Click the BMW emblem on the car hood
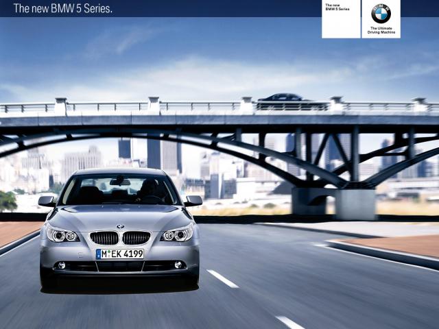The image size is (439, 329). pyautogui.click(x=120, y=226)
